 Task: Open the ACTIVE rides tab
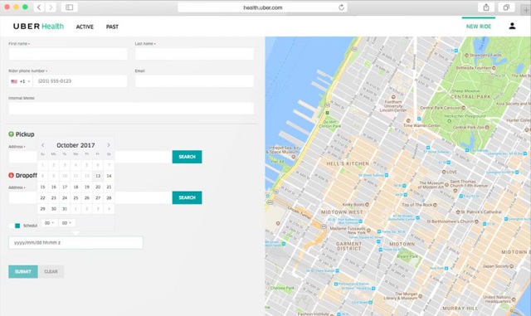(85, 27)
